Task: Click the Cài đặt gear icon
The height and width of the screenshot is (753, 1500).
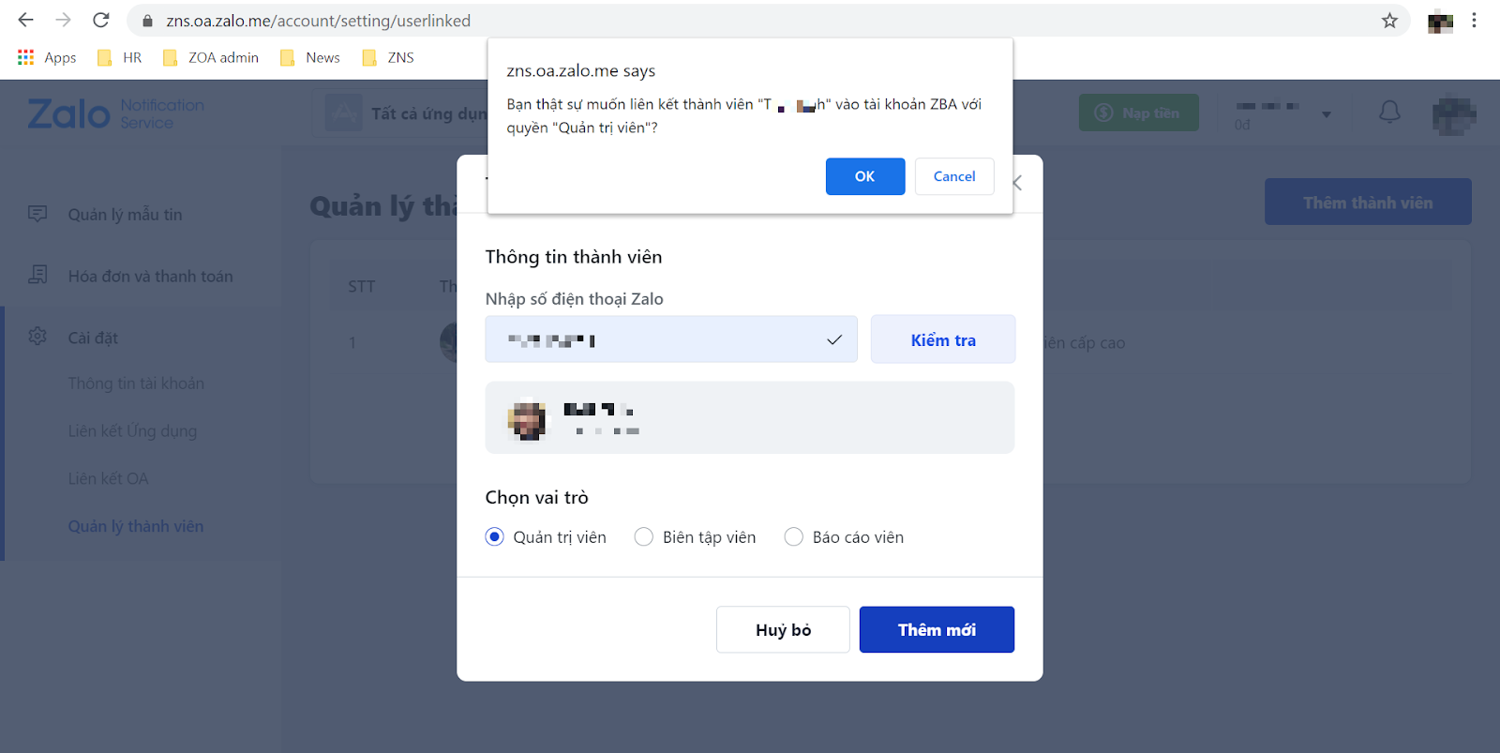Action: click(37, 336)
